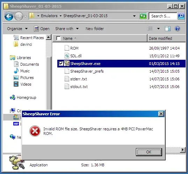188x174 pixels.
Task: Click the Open toolbar button
Action: 42,29
